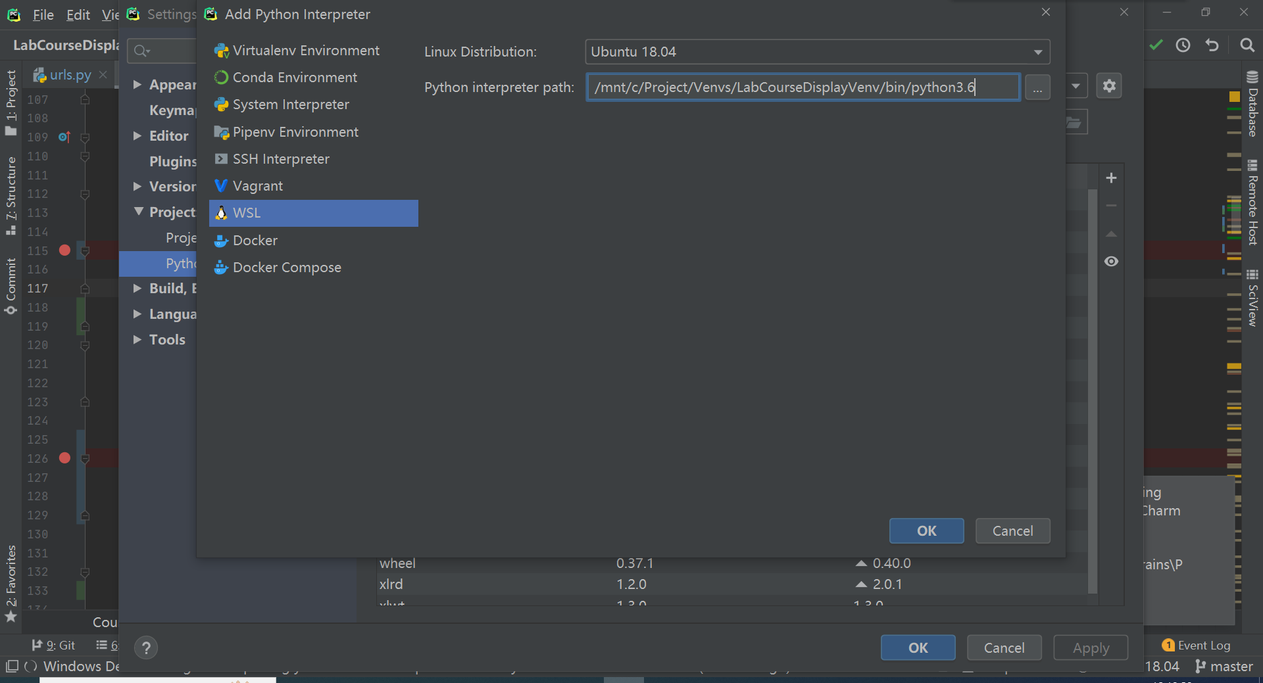Click Cancel in the Settings window
This screenshot has width=1263, height=683.
(1004, 648)
